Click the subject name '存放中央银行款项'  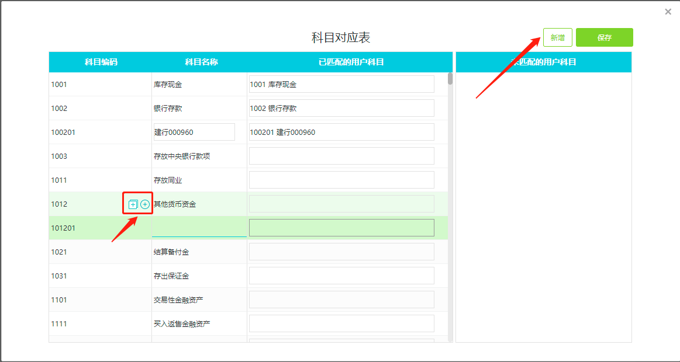pyautogui.click(x=182, y=156)
